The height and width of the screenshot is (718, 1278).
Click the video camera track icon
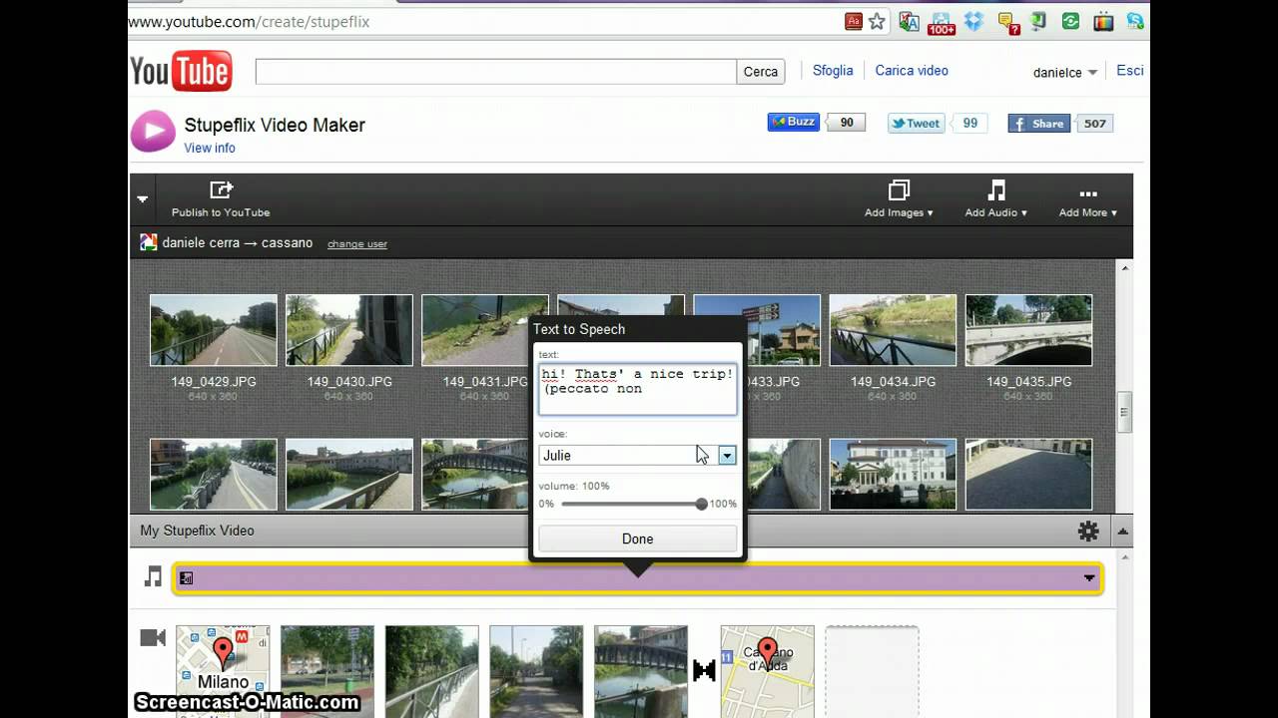point(153,638)
